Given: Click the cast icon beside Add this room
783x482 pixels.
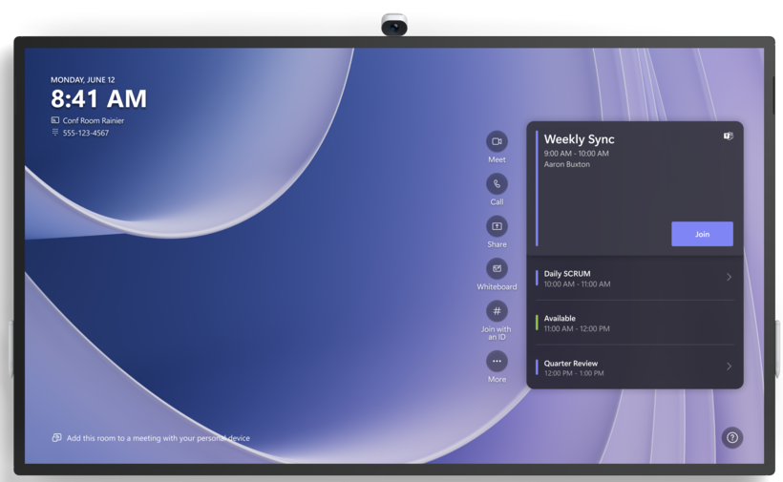Looking at the screenshot, I should [x=56, y=438].
